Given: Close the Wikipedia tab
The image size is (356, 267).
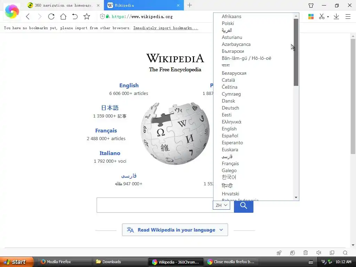Looking at the screenshot, I should [x=178, y=5].
